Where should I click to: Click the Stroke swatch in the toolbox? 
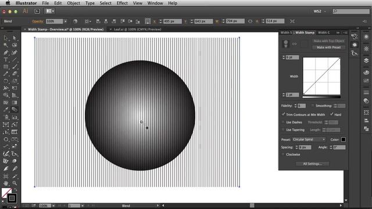point(12,199)
